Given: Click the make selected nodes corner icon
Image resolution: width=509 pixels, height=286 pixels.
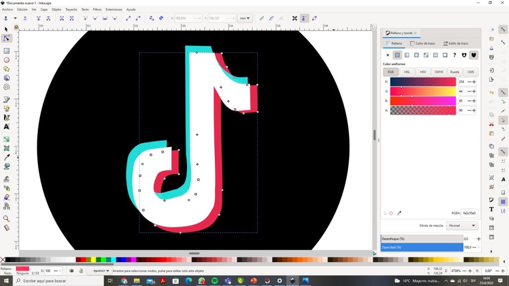Looking at the screenshot, I should (x=85, y=18).
